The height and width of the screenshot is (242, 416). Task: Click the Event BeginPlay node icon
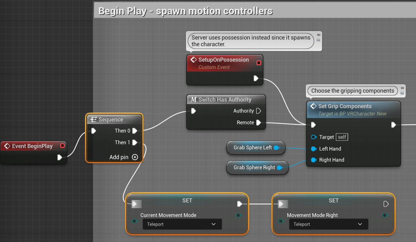click(x=7, y=146)
